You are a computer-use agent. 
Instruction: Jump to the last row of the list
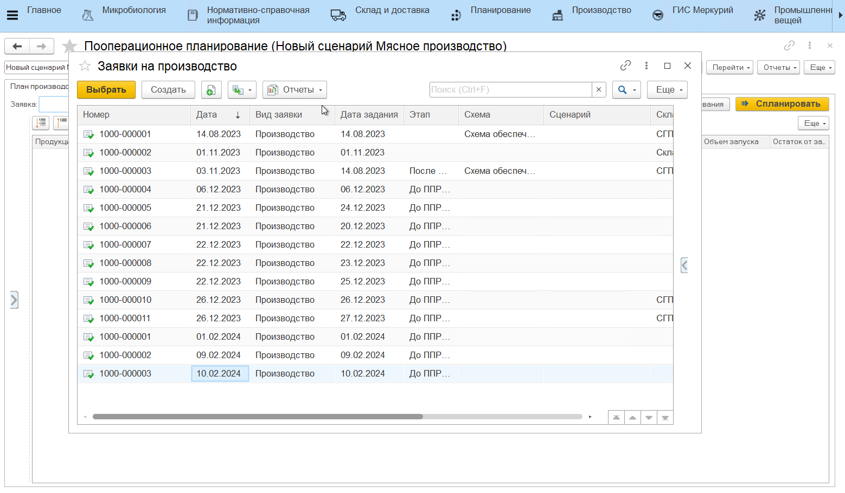pos(665,418)
